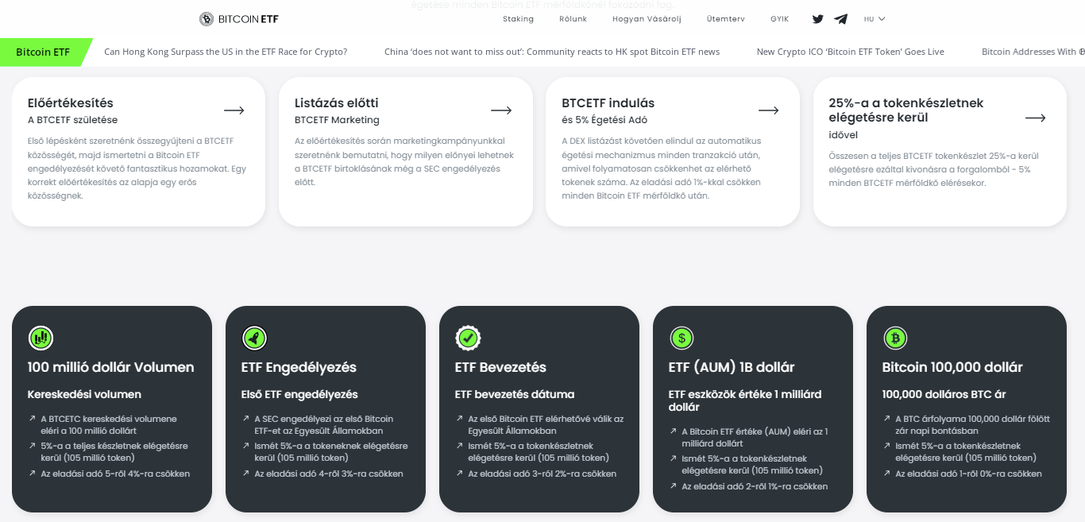Click the ETF bevezetés dátuma subheading

click(515, 395)
